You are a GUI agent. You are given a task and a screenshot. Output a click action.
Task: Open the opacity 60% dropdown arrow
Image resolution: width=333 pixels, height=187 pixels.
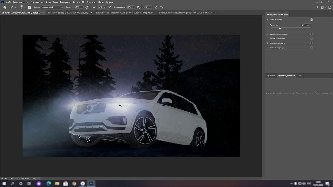coord(82,7)
